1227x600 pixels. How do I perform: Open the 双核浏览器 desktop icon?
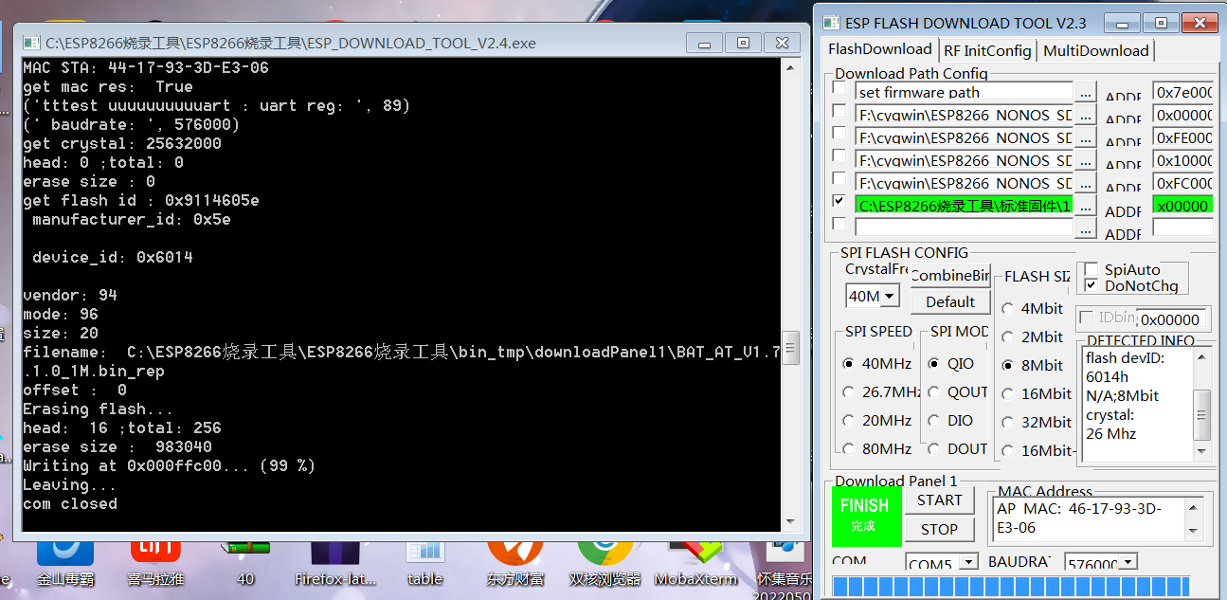(605, 561)
